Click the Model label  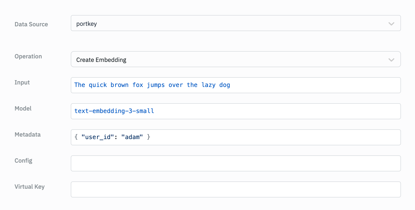pyautogui.click(x=23, y=109)
